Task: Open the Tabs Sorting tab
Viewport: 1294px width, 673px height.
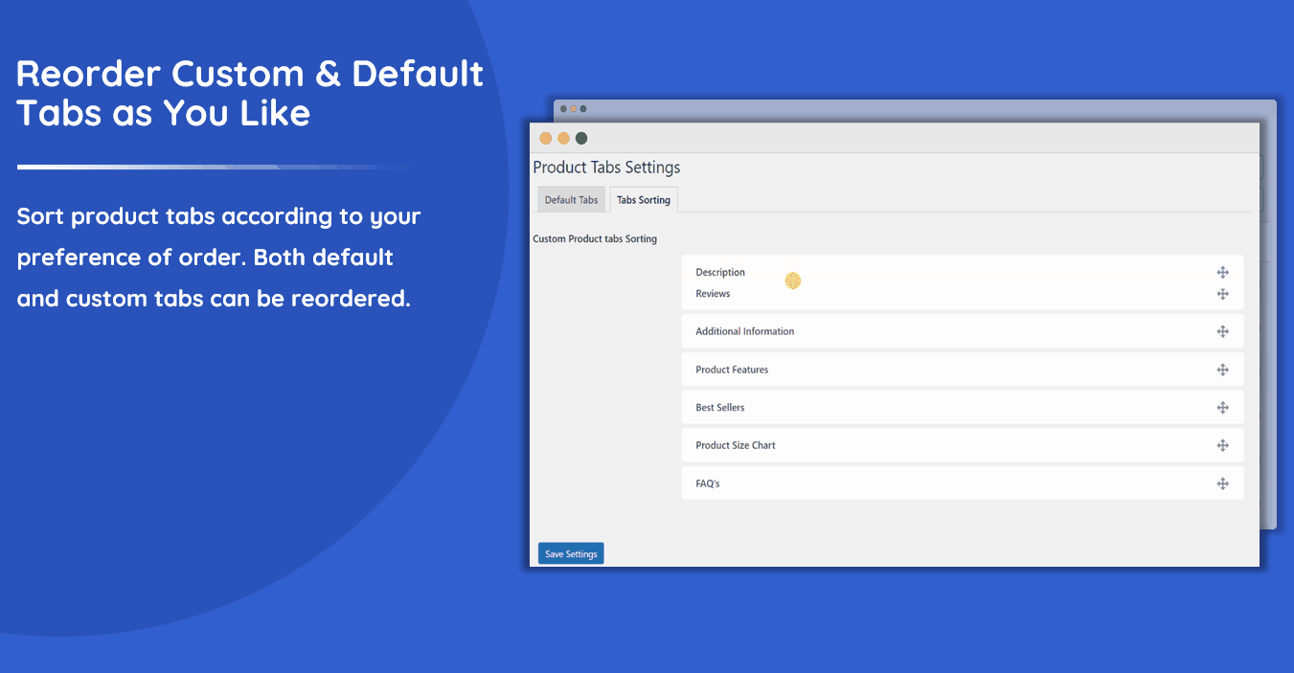Action: (644, 200)
